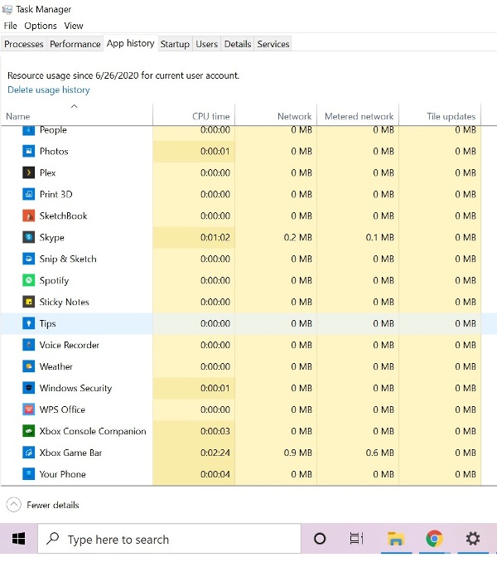Image resolution: width=497 pixels, height=562 pixels.
Task: Select the Snip & Sketch name
Action: 68,259
